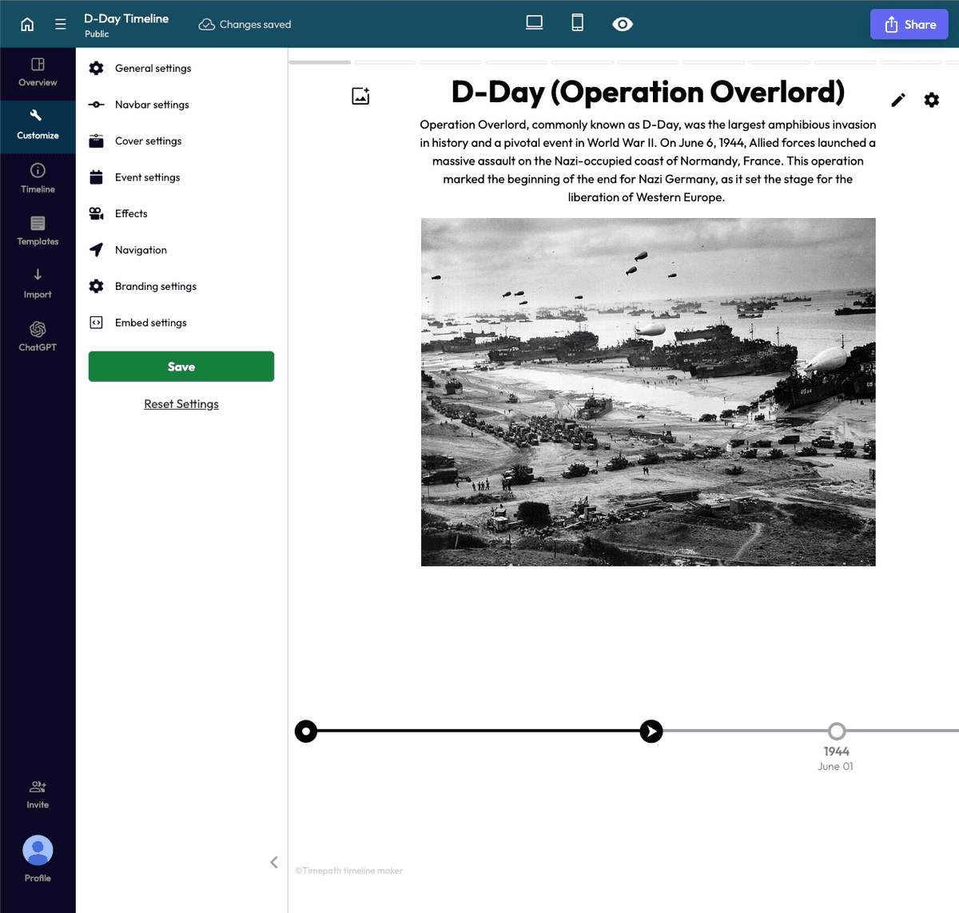Open the Invite panel
This screenshot has width=959, height=913.
point(38,794)
